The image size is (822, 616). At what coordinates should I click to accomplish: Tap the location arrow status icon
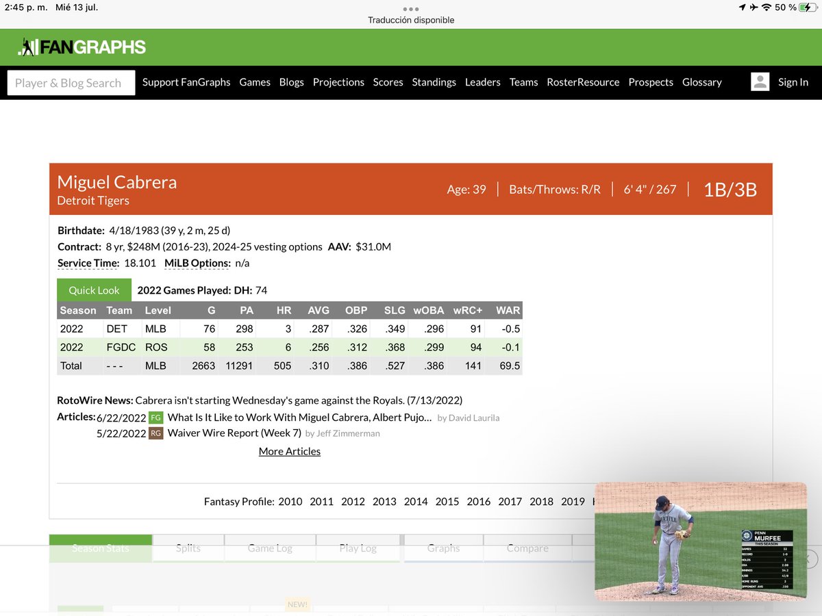743,7
